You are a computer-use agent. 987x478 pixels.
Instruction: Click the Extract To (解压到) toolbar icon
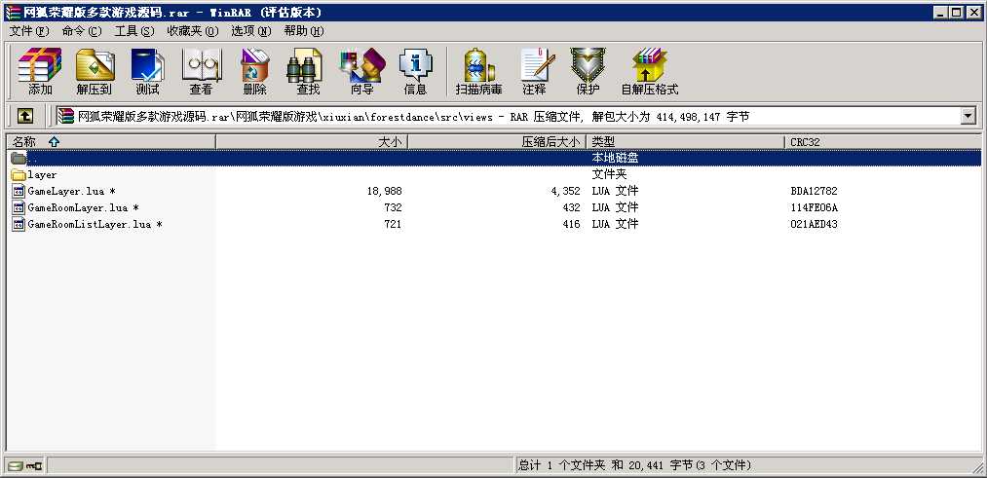[x=94, y=71]
